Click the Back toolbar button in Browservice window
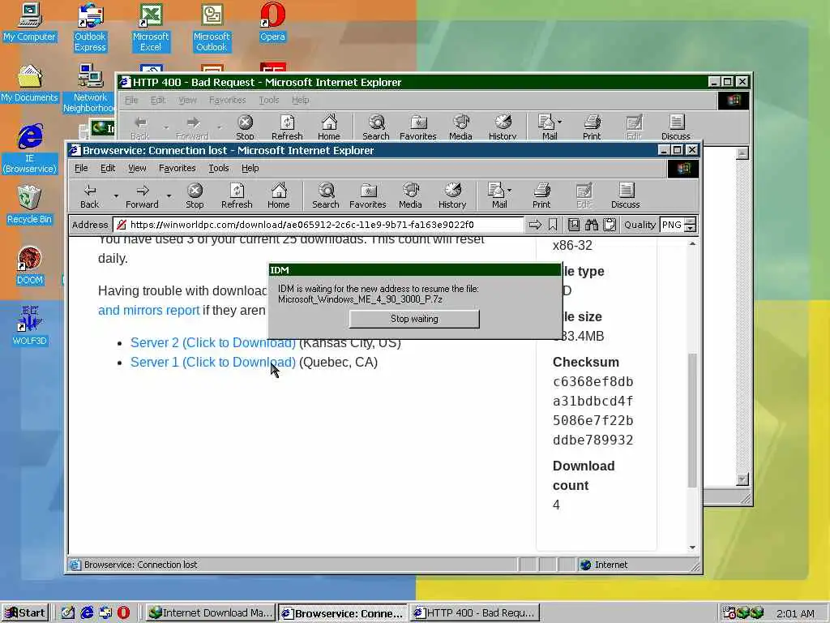 (89, 195)
